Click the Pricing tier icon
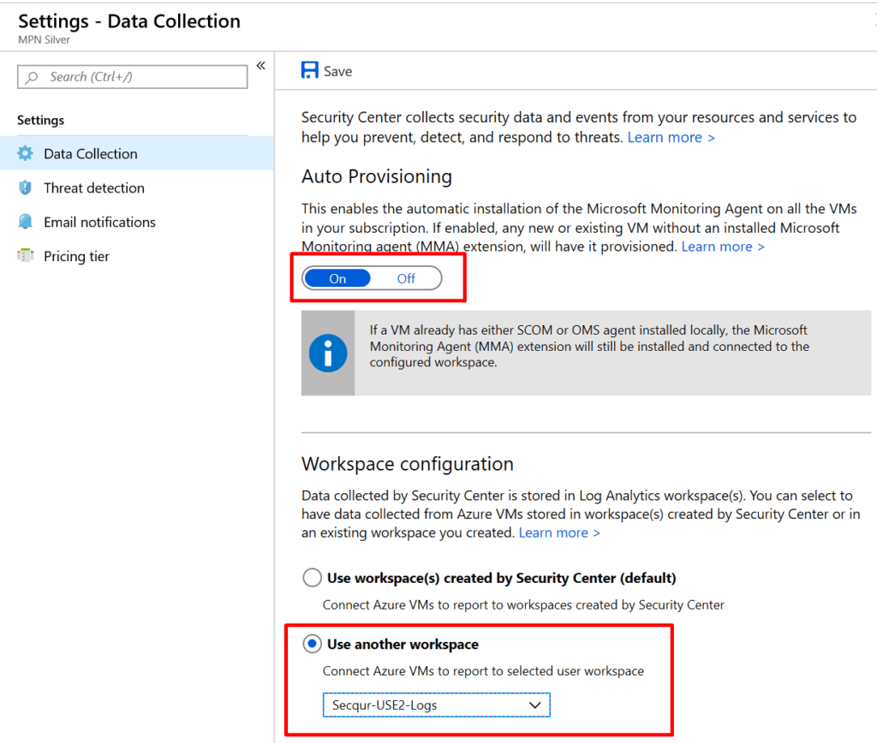The width and height of the screenshot is (877, 743). (26, 256)
